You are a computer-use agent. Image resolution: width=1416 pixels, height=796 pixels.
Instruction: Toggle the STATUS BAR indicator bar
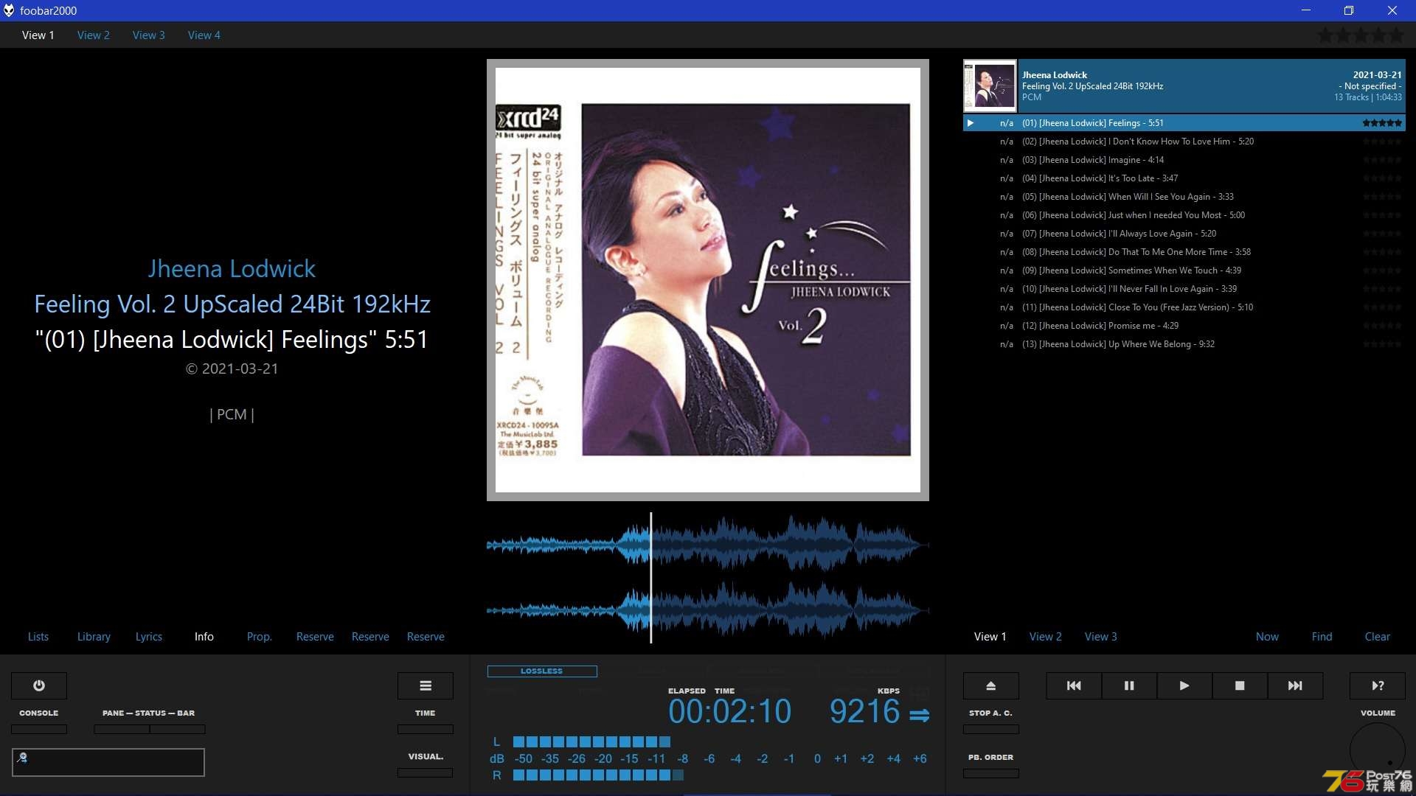[178, 729]
